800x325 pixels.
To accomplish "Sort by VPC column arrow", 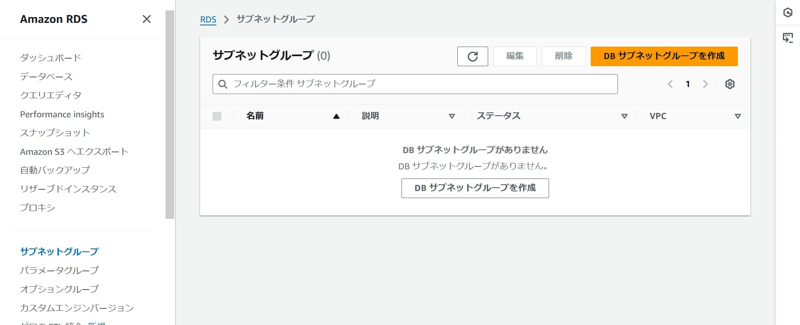I will point(737,117).
